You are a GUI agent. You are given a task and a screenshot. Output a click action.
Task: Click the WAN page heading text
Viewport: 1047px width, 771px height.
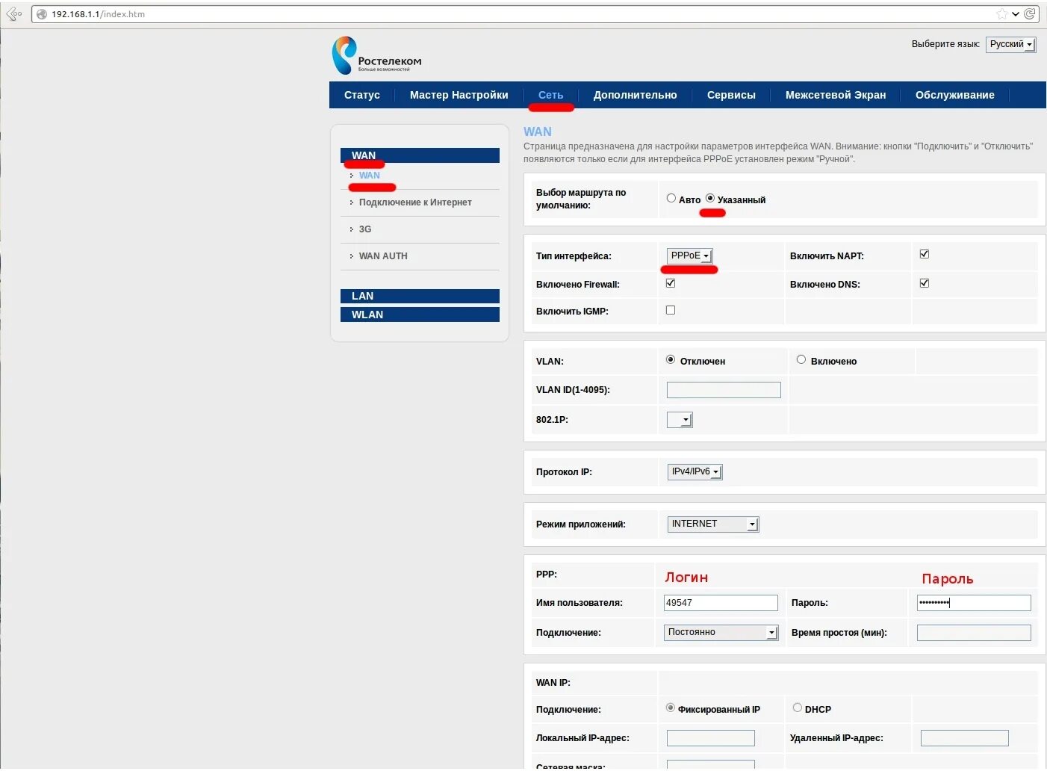[538, 131]
